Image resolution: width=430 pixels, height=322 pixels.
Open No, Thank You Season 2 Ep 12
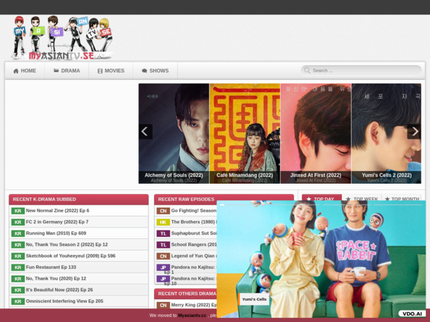click(x=67, y=245)
